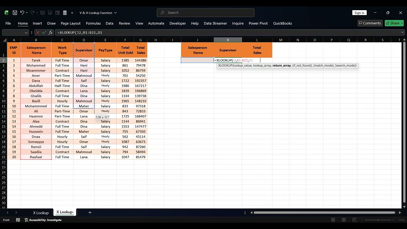
Task: Select column header H
Action: click(x=155, y=40)
